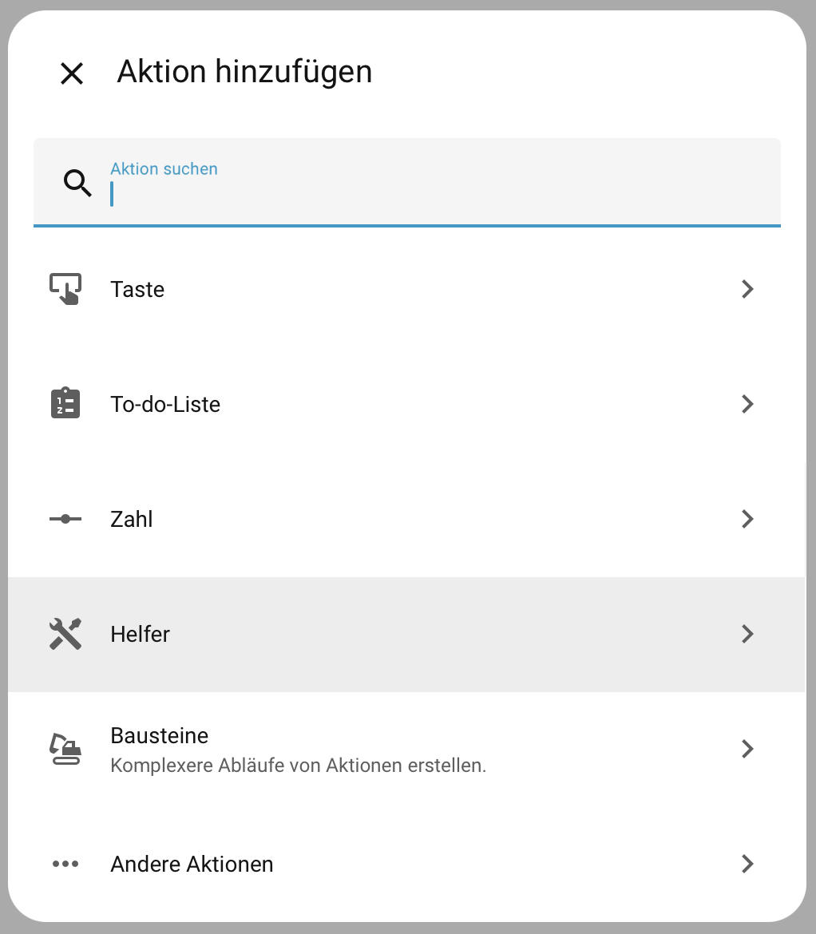
Task: Open the Taste actions entry
Action: (137, 289)
